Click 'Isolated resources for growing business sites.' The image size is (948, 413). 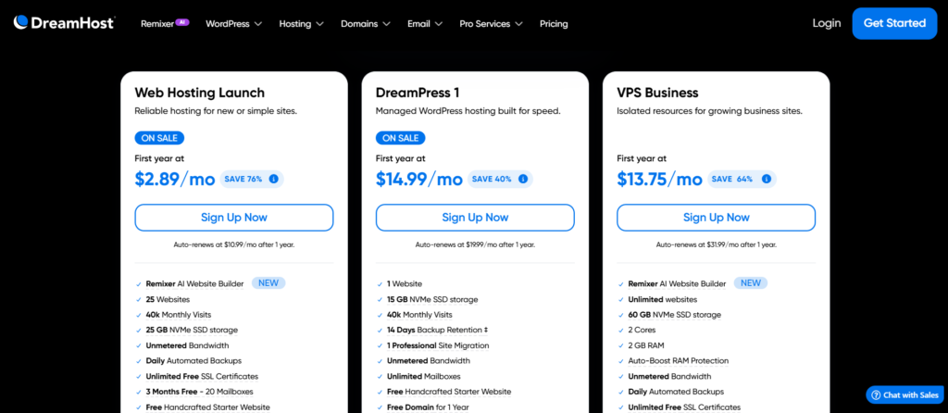(x=710, y=111)
